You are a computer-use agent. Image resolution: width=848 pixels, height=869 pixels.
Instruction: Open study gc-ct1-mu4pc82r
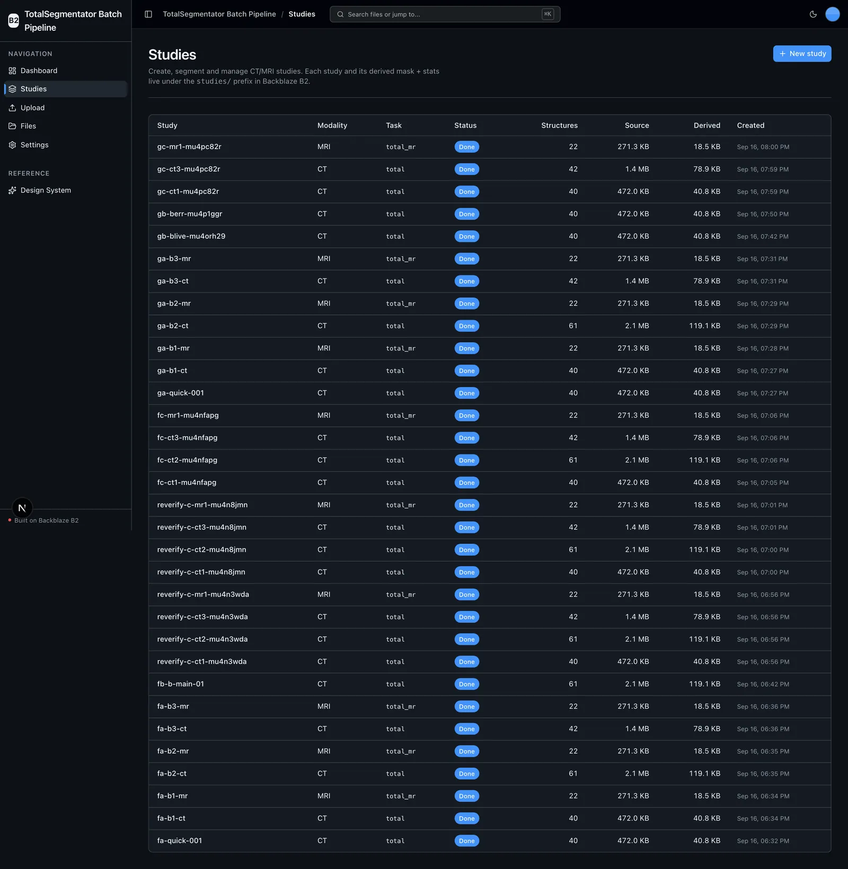(188, 191)
